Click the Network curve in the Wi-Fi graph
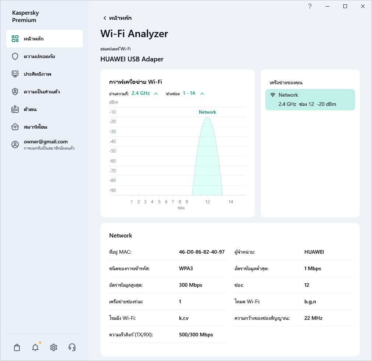Viewport: 372px width, 361px height. [207, 158]
